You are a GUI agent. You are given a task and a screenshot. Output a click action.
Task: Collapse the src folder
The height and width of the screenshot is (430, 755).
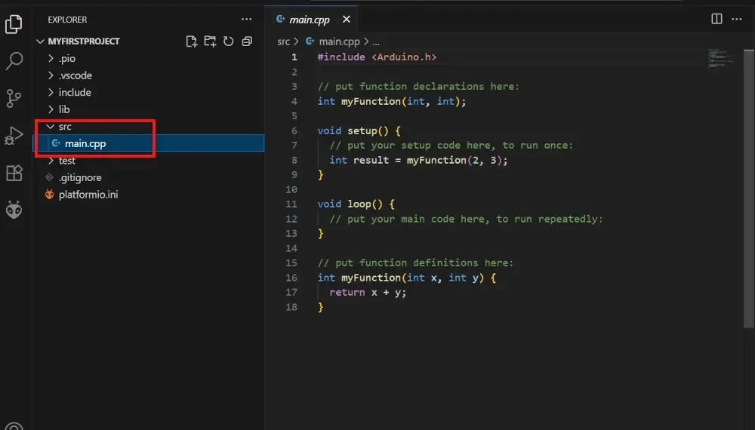pos(64,127)
